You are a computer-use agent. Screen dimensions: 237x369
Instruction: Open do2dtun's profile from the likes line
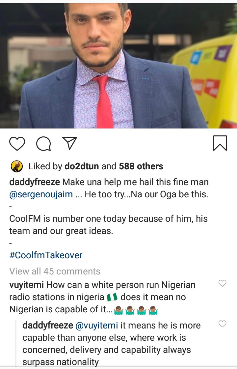(x=82, y=166)
